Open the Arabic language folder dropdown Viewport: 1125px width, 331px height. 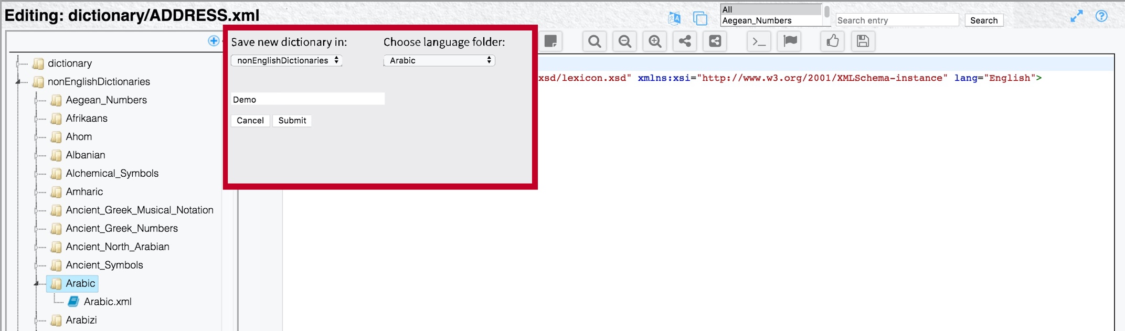[439, 60]
